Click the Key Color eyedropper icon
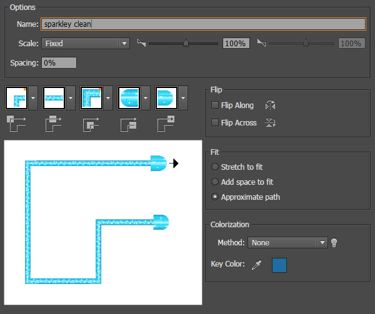 (256, 265)
